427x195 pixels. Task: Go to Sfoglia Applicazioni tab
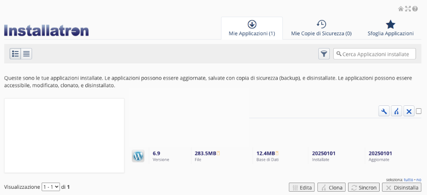(390, 28)
